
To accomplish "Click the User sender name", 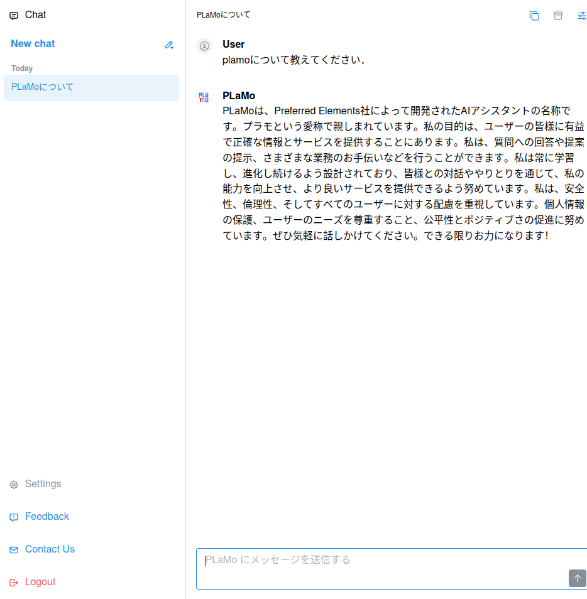I will (x=234, y=45).
